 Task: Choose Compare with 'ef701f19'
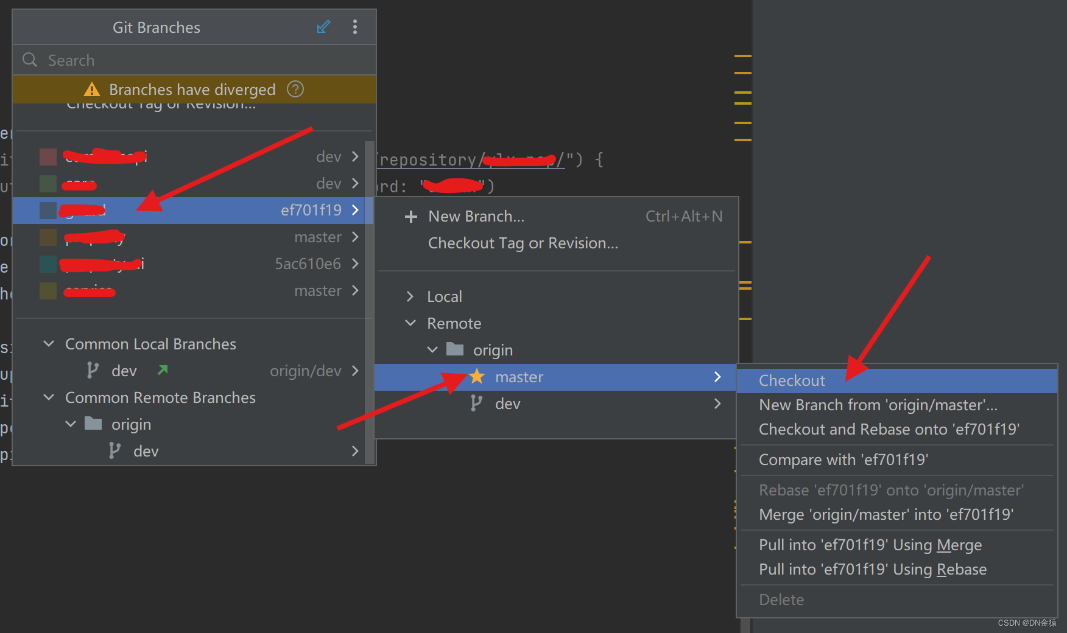896,460
